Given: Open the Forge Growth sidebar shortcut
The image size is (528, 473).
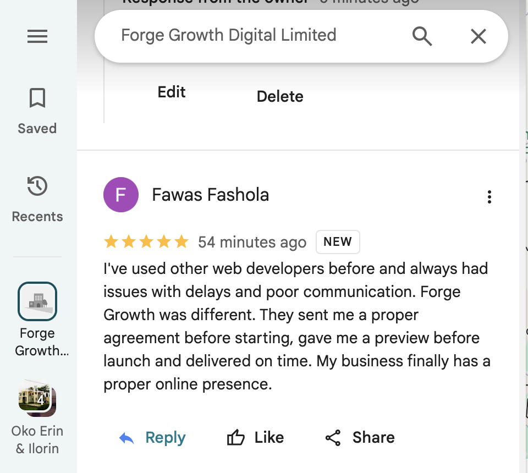Looking at the screenshot, I should click(x=37, y=301).
